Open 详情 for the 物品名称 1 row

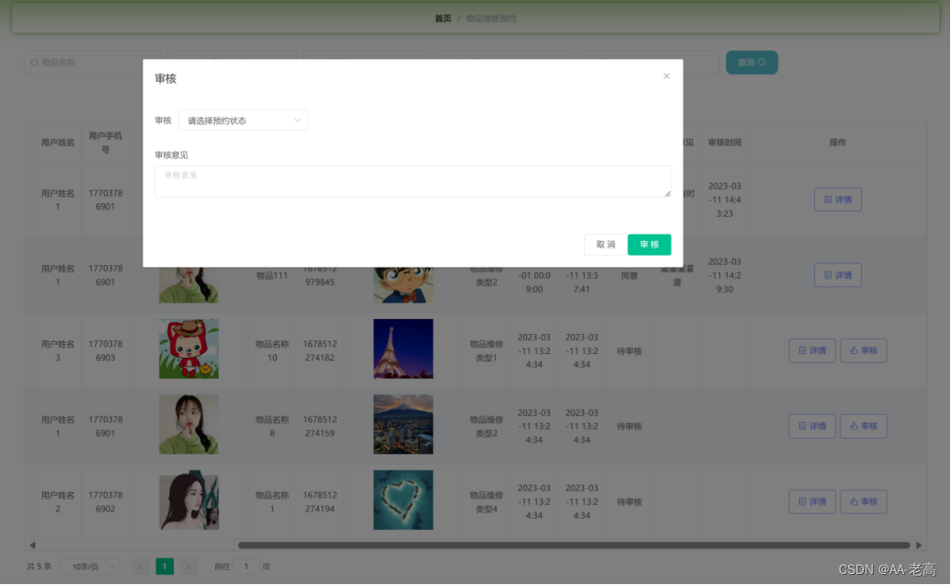(x=812, y=502)
